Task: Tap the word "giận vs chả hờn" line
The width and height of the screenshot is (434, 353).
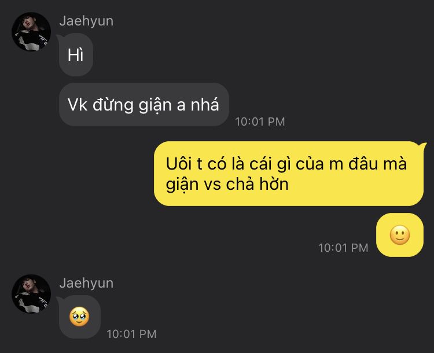Action: (x=227, y=185)
